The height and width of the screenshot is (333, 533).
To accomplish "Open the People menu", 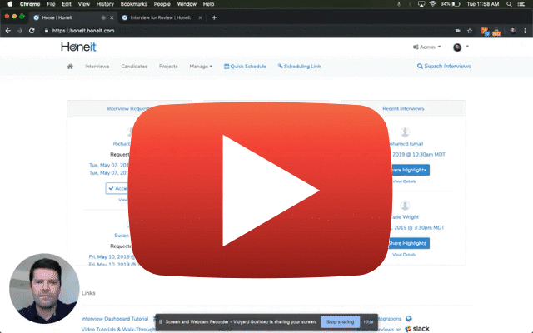I will tap(162, 4).
